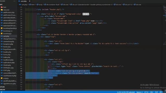Change PHP language mode in status bar

pyautogui.click(x=156, y=92)
